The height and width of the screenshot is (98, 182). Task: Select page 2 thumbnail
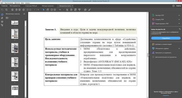click(x=15, y=34)
